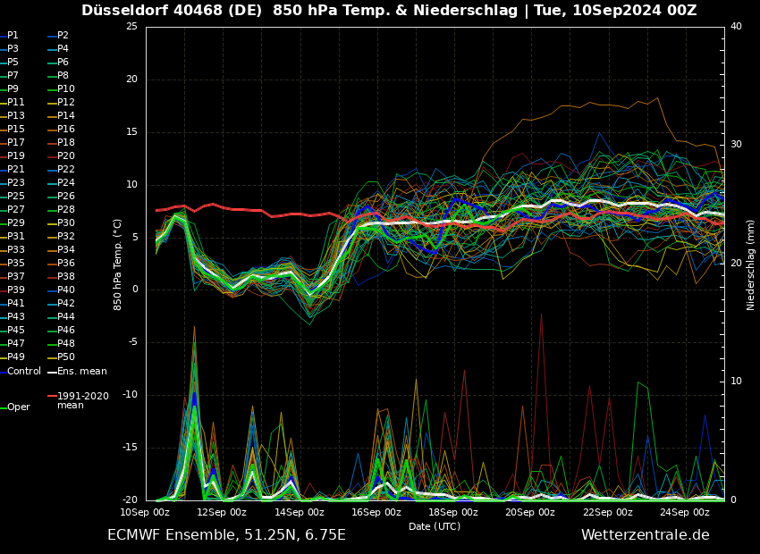This screenshot has width=760, height=554.
Task: Click the 24Sep 00z date tick
Action: [685, 512]
